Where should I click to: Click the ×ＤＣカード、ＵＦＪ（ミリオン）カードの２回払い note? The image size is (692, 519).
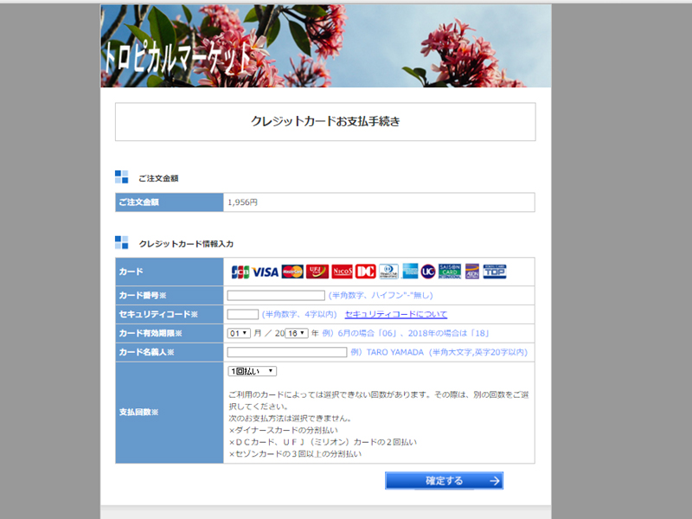coord(323,442)
